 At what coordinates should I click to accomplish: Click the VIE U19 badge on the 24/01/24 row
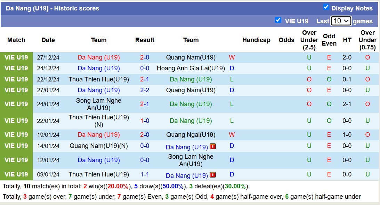(16, 104)
